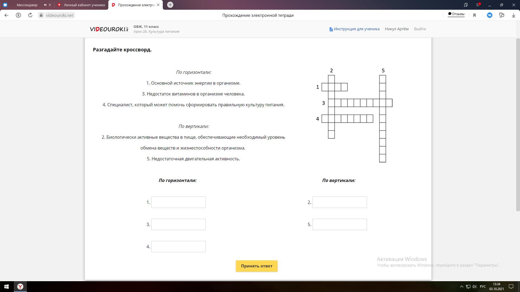
Task: Submit with the Принять ответ button
Action: click(256, 266)
